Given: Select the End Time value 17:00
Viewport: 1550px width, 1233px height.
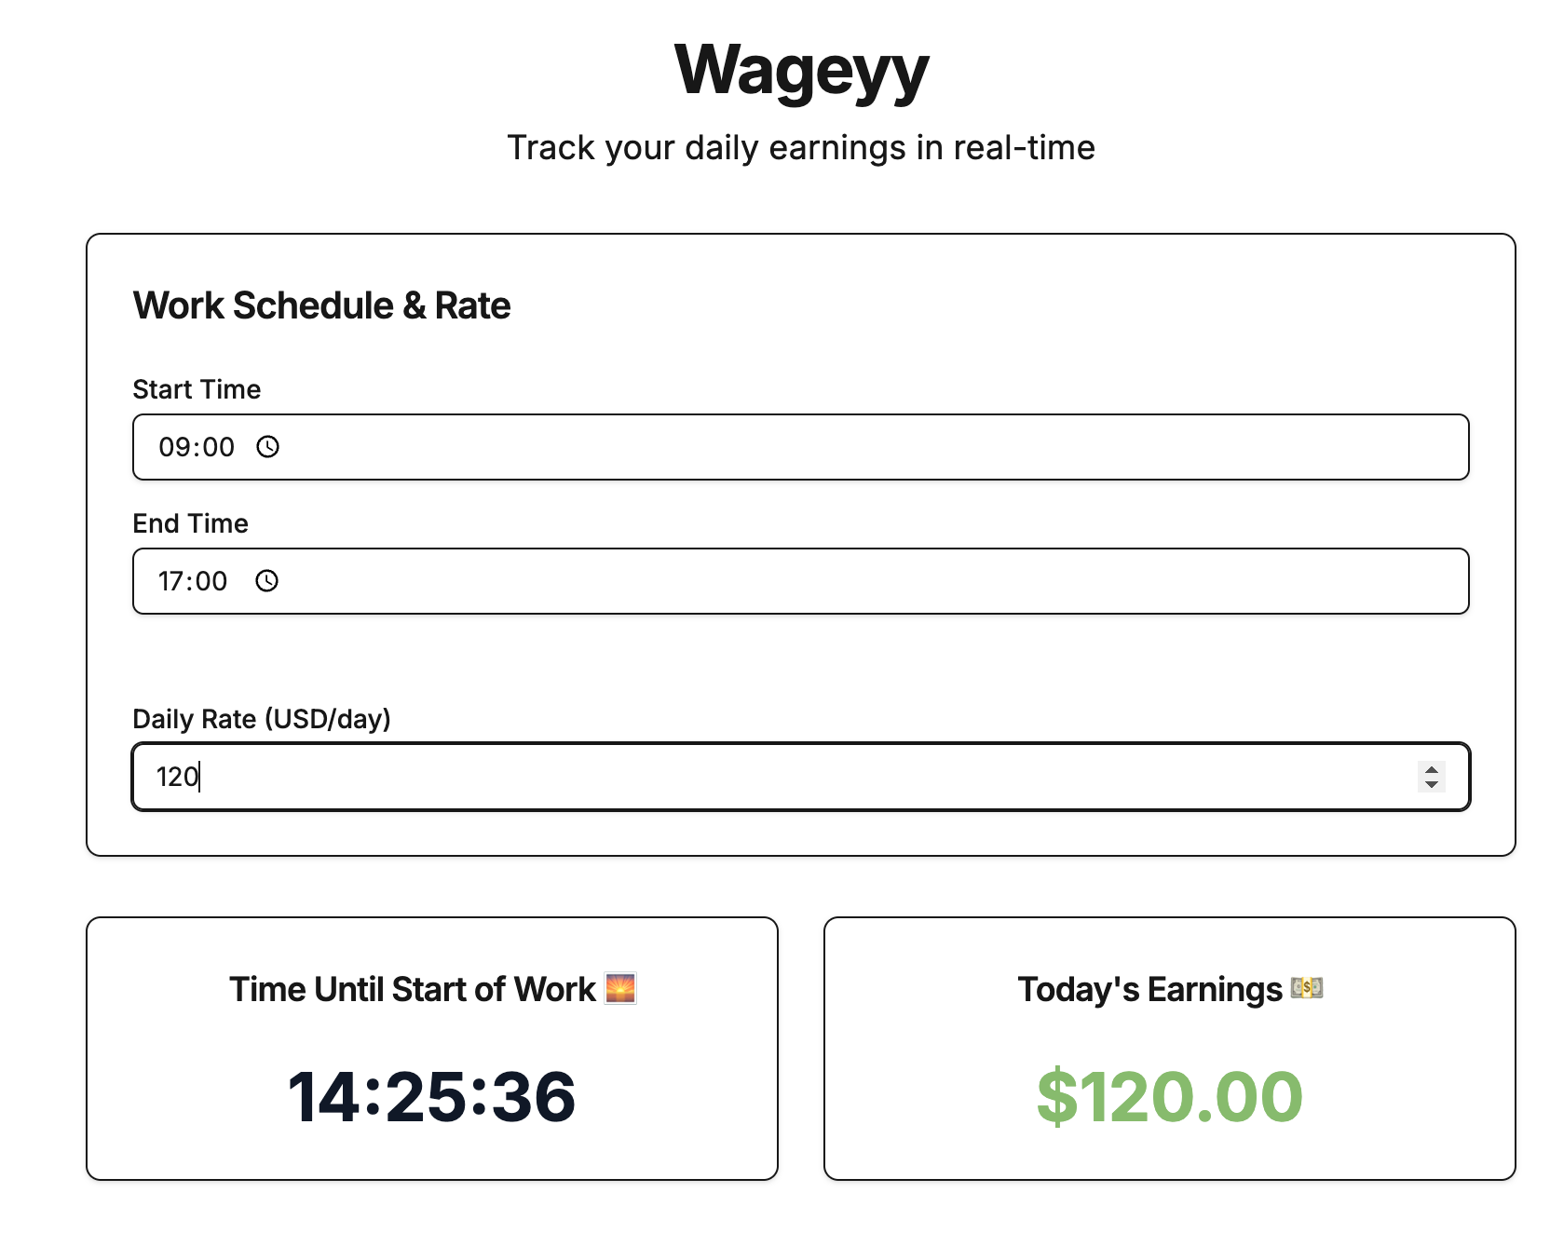Looking at the screenshot, I should coord(194,582).
